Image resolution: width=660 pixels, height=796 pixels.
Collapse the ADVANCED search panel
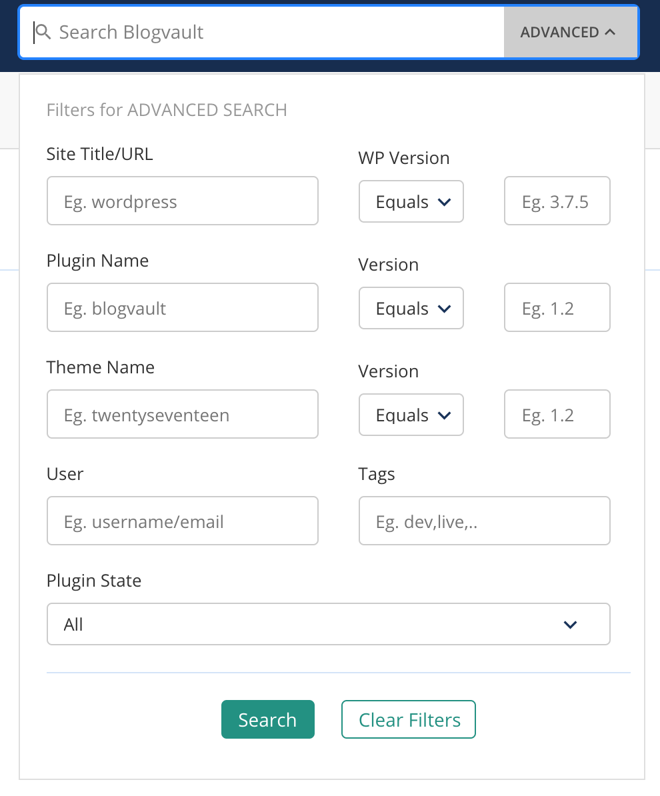tap(571, 32)
